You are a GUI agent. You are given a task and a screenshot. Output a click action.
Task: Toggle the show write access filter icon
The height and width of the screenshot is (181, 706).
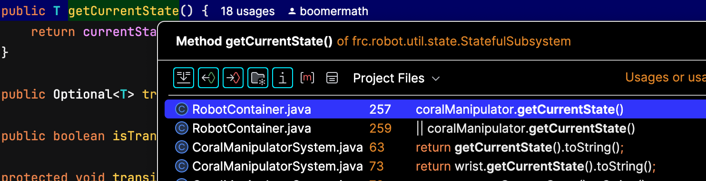pyautogui.click(x=233, y=78)
